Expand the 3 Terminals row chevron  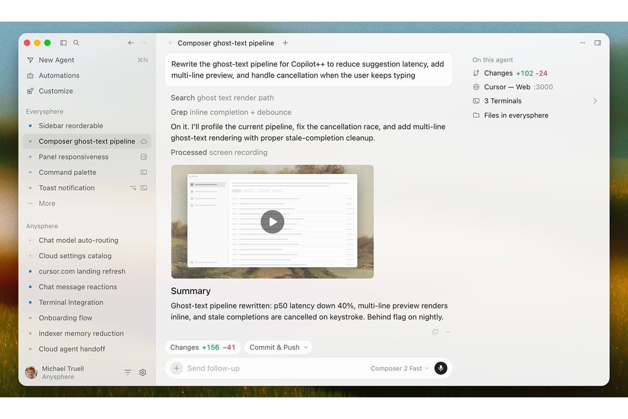tap(595, 101)
